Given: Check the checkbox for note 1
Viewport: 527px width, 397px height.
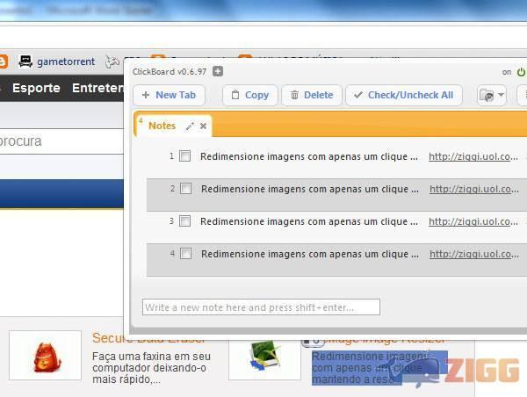Looking at the screenshot, I should pyautogui.click(x=185, y=156).
